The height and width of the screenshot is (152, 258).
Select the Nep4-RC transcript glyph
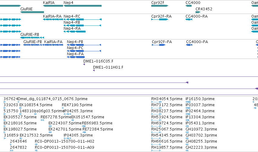pos(82,19)
